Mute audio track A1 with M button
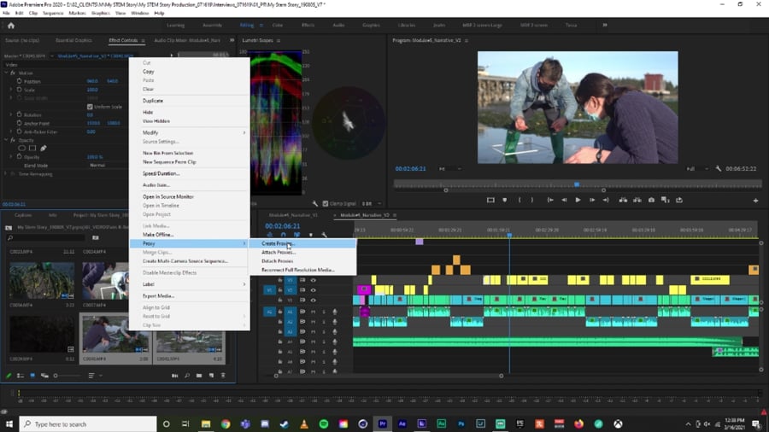Screen dimensions: 769x432 (314, 312)
